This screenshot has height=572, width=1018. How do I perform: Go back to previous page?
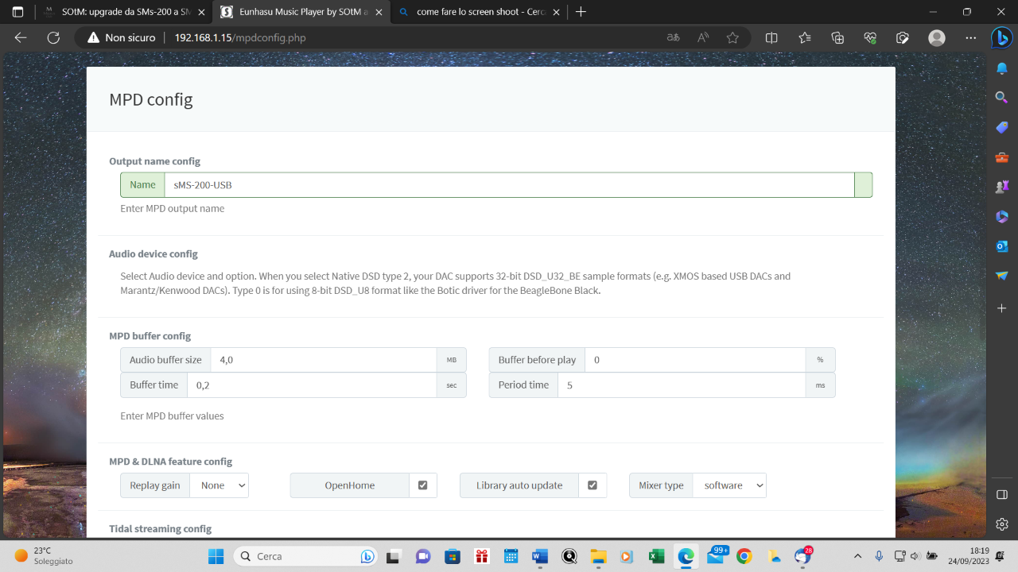pos(21,37)
